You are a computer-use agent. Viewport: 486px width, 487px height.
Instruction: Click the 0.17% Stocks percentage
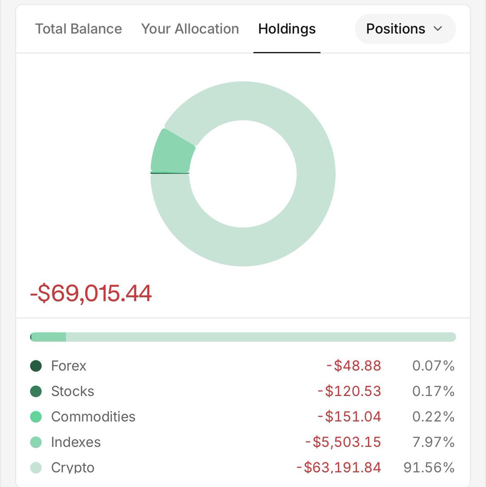[433, 391]
